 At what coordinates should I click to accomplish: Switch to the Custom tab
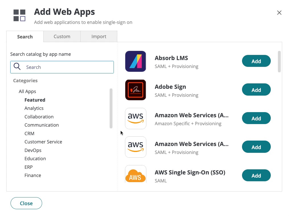tap(62, 36)
